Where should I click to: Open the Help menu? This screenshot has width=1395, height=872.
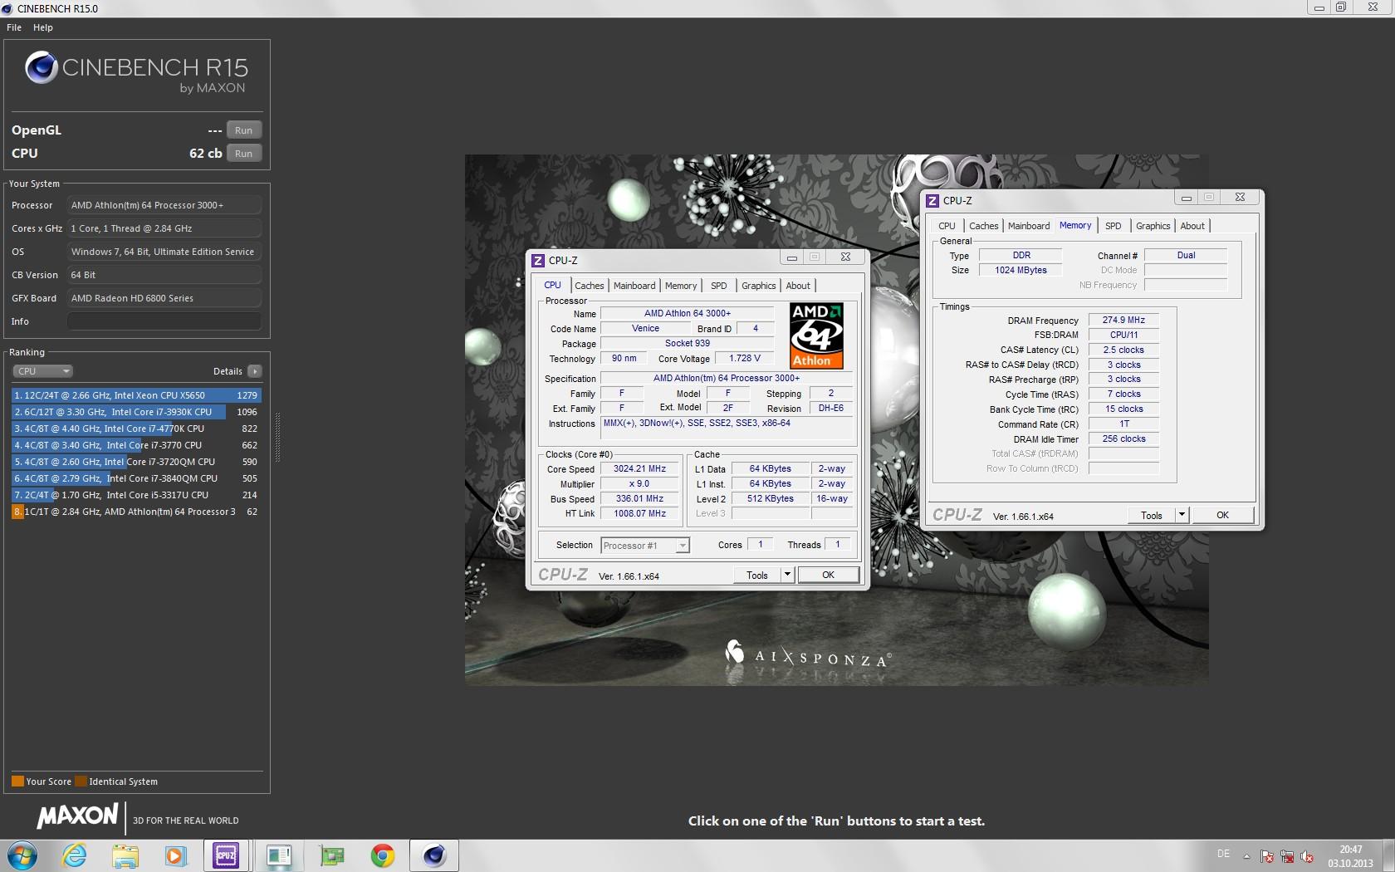(43, 27)
